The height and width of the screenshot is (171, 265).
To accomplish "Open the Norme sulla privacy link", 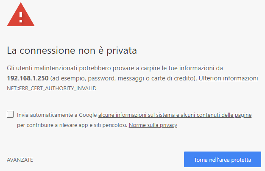I will click(x=153, y=125).
